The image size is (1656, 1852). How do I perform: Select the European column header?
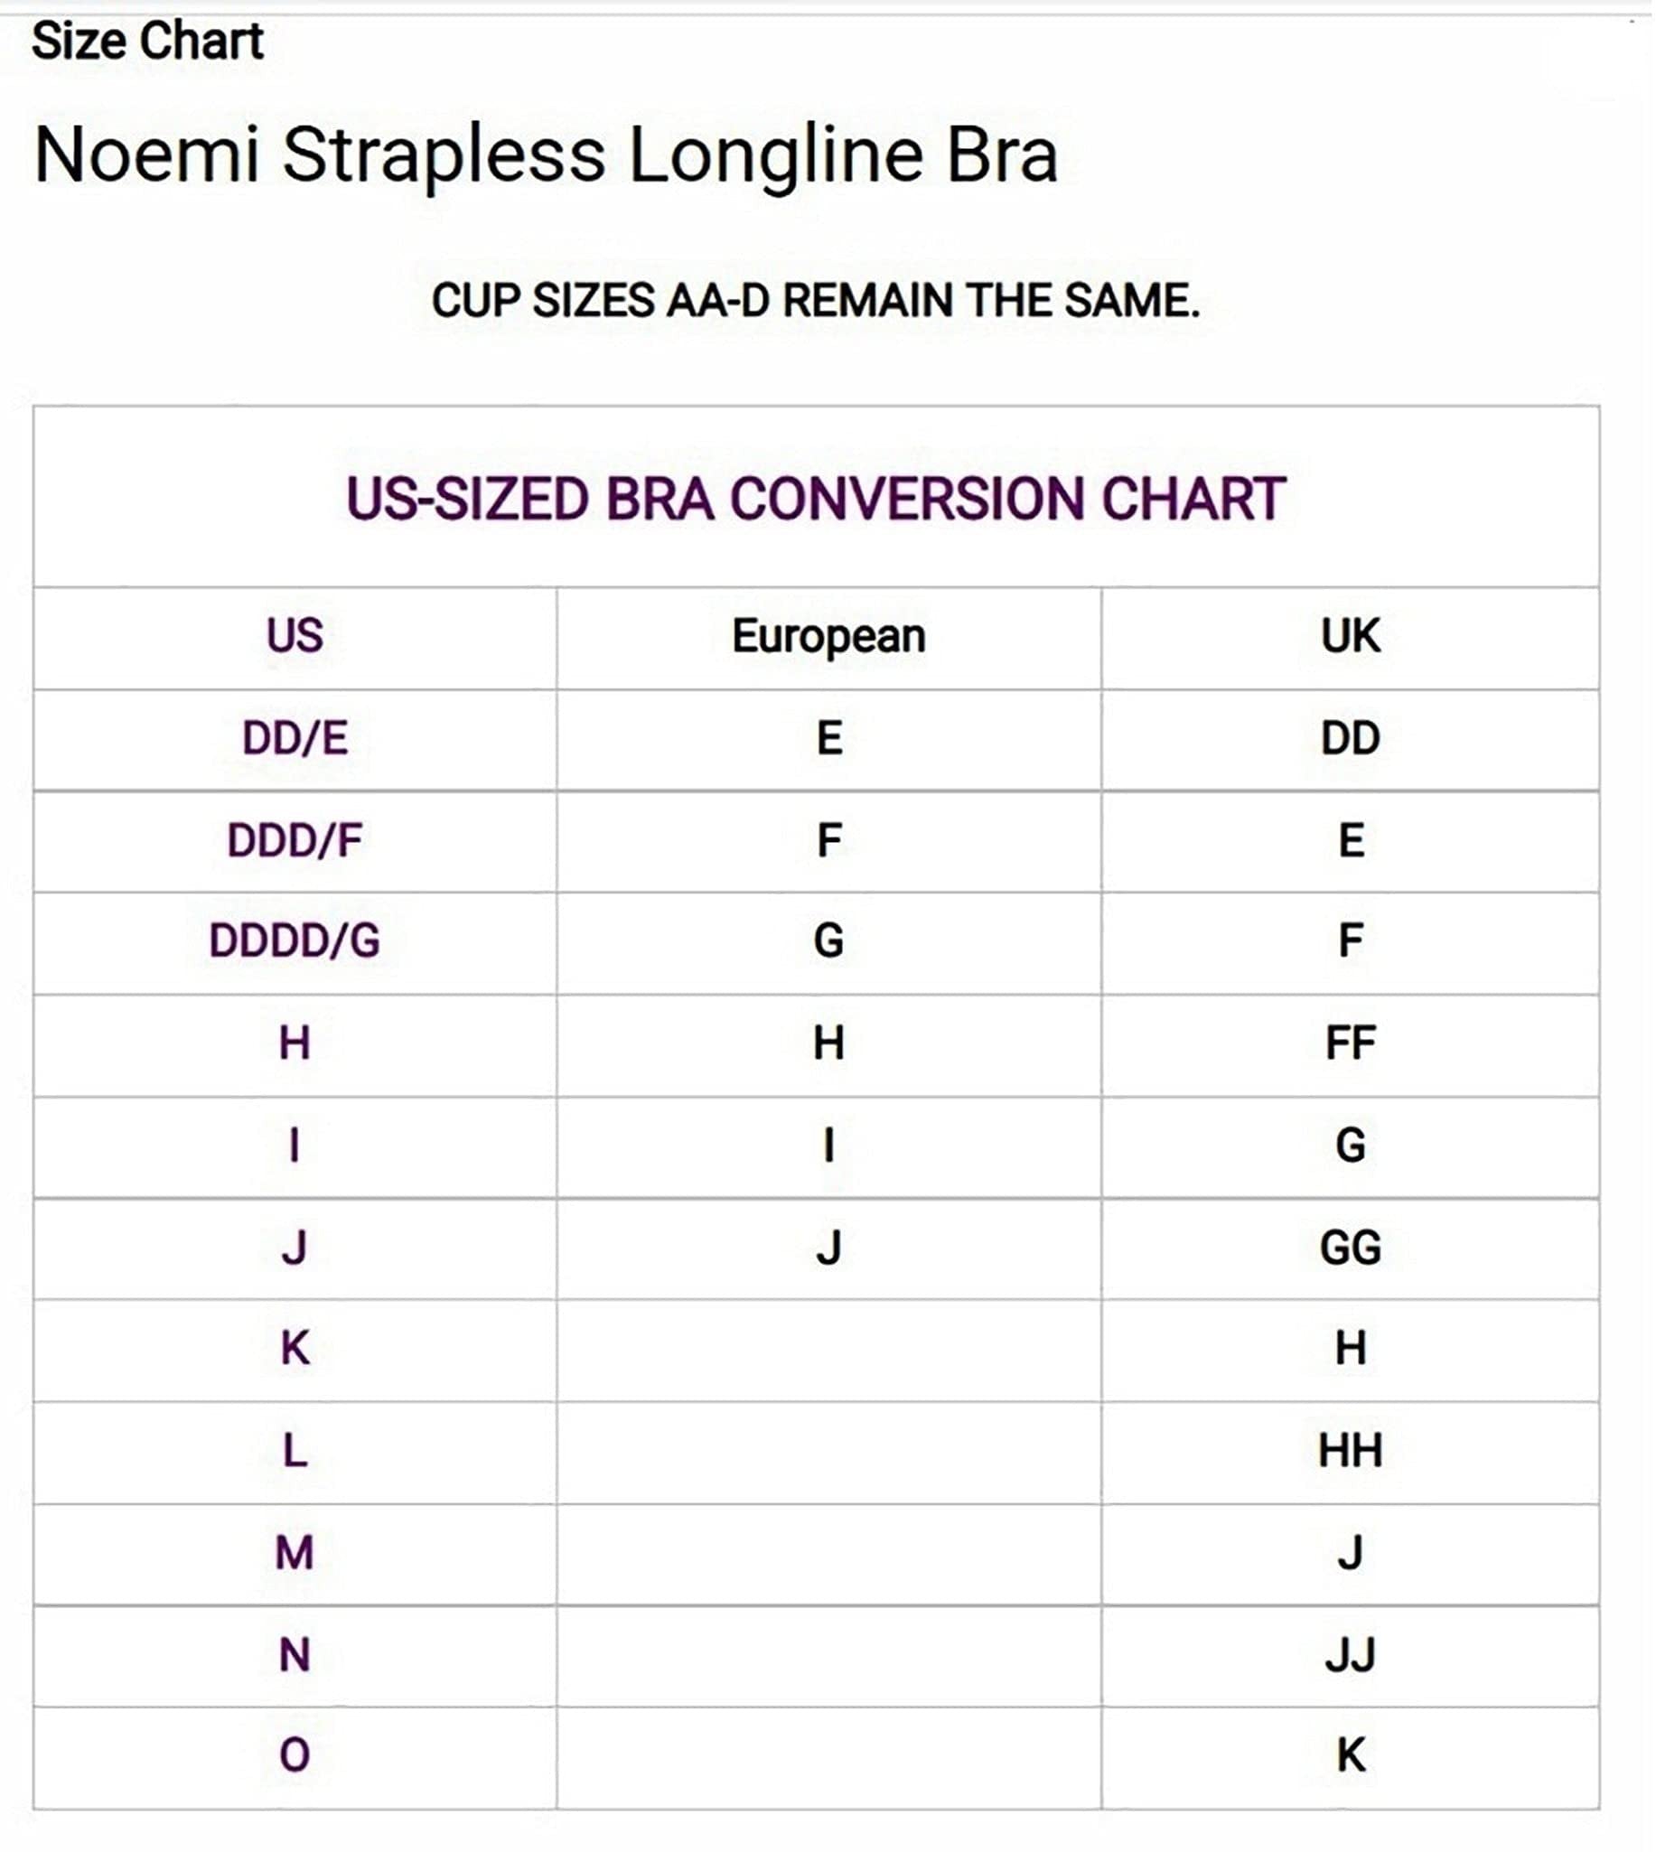[x=829, y=636]
